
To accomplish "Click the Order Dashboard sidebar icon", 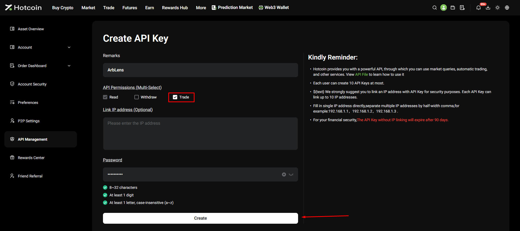I will (x=12, y=65).
